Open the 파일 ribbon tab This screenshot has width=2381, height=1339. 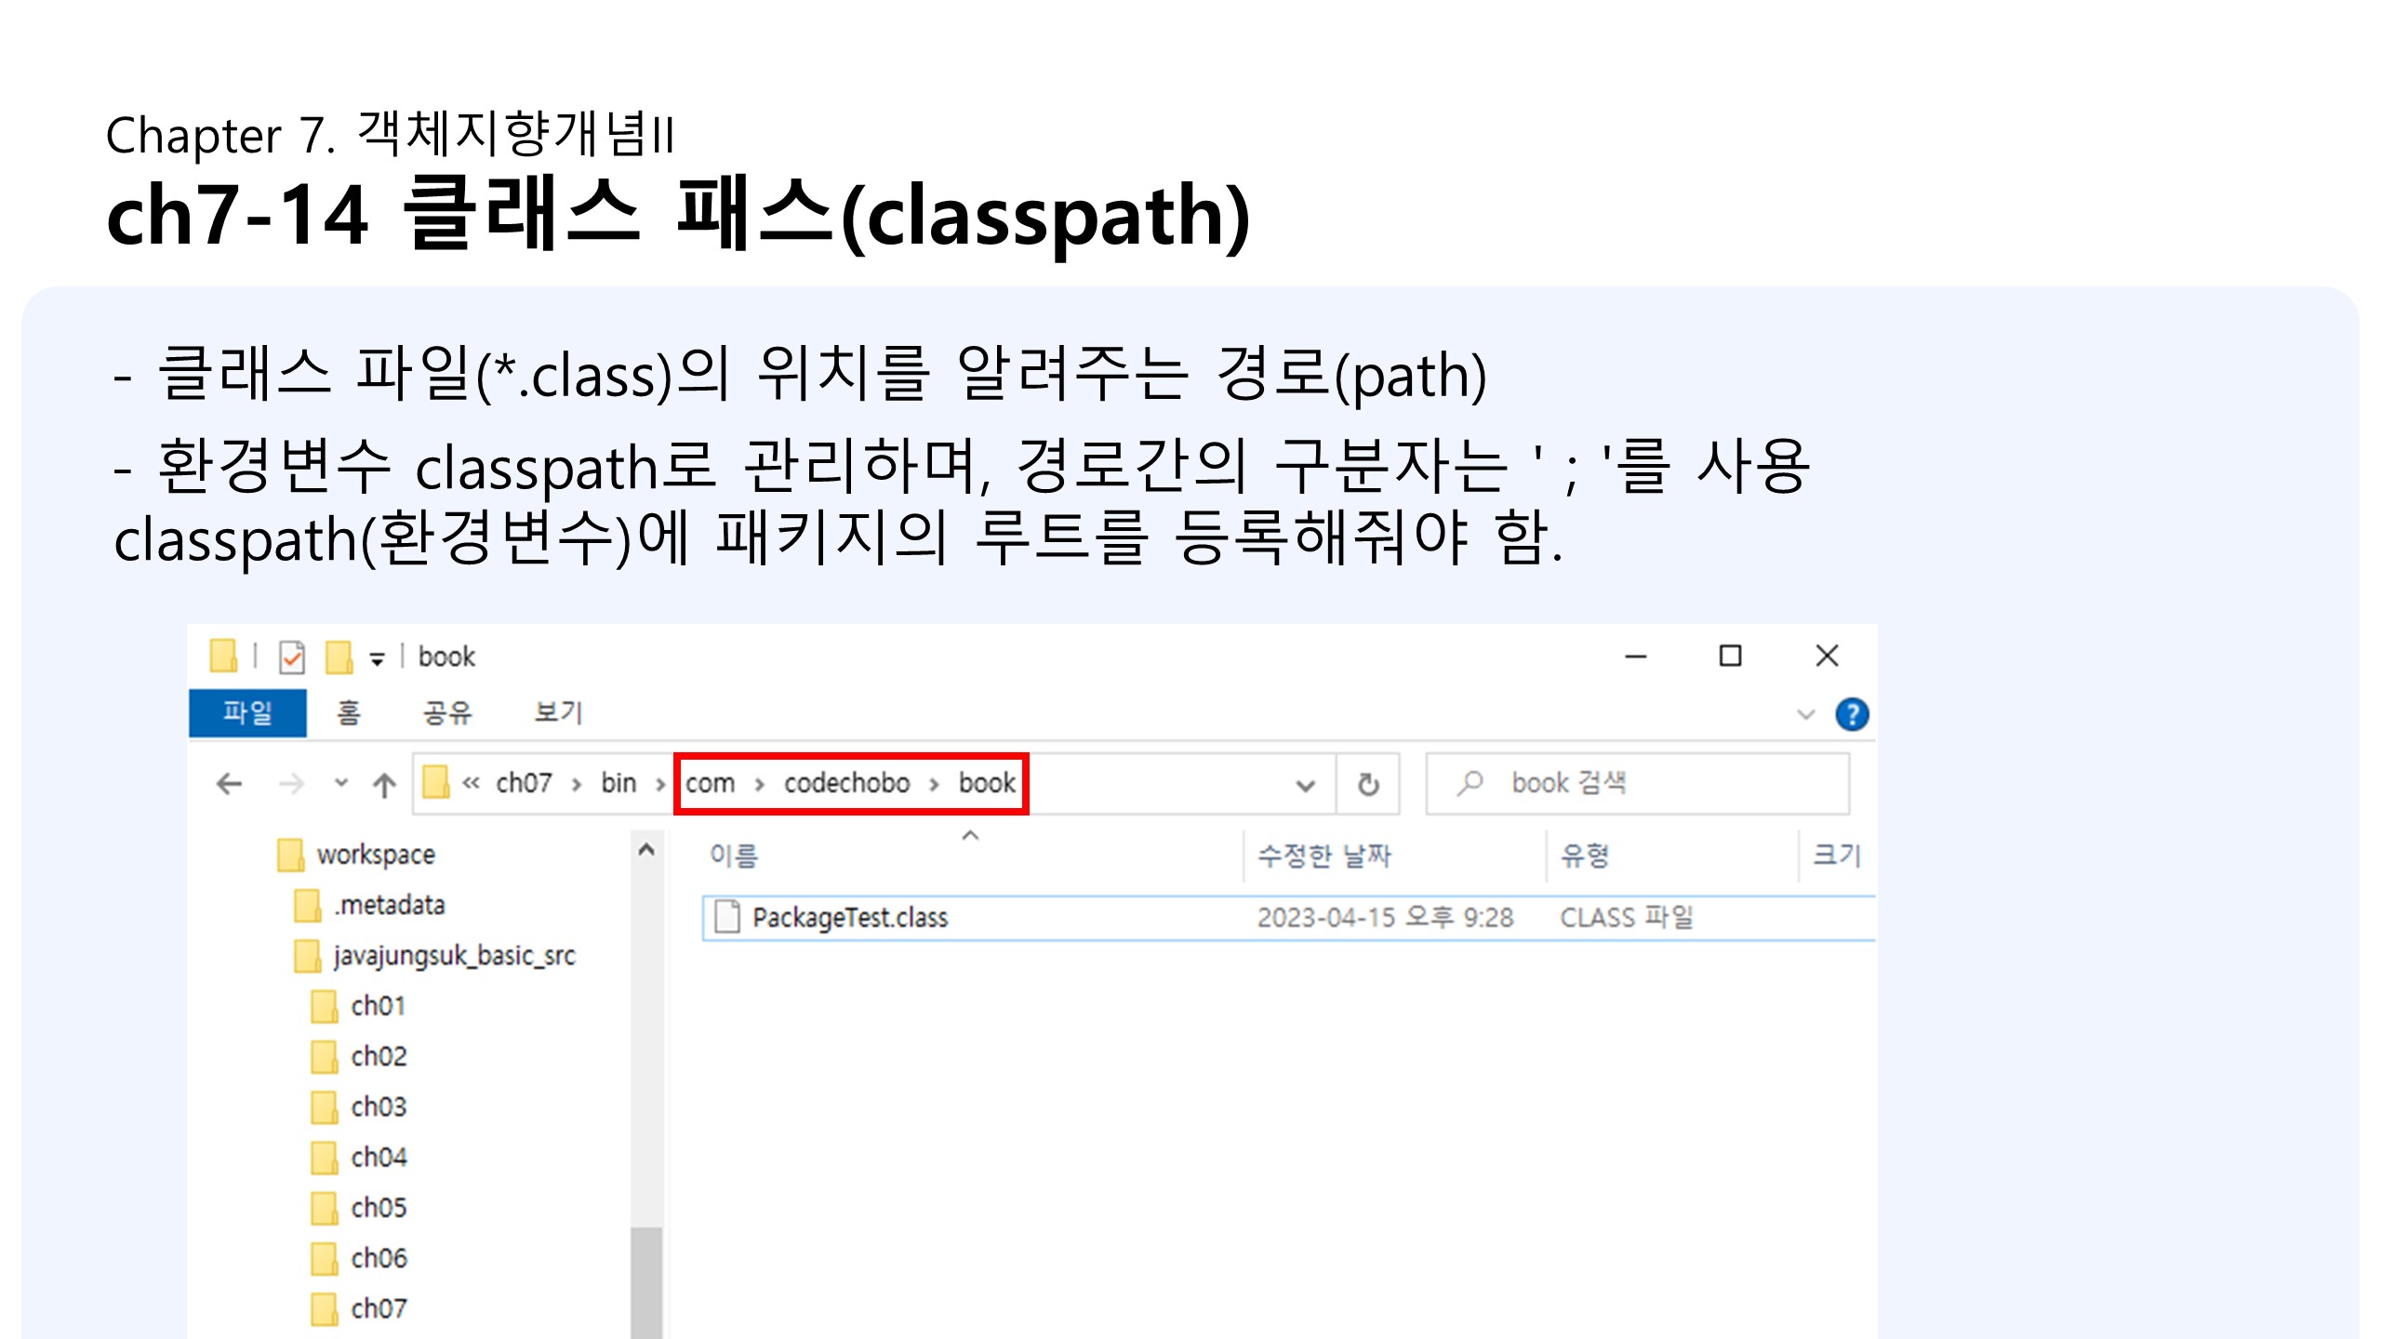coord(247,713)
